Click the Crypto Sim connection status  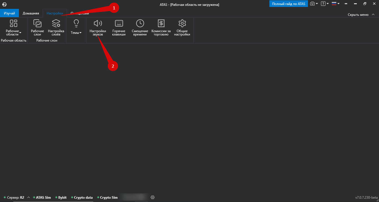tap(107, 198)
